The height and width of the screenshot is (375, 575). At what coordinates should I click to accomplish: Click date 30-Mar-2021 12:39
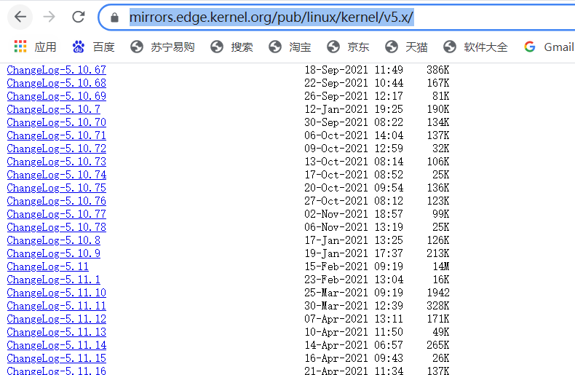(354, 306)
